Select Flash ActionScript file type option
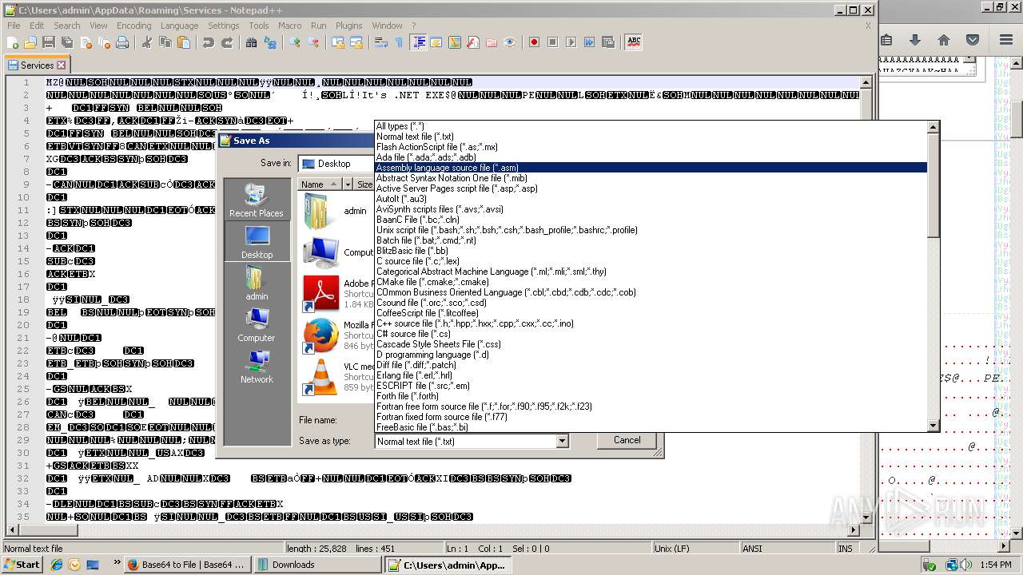1023x575 pixels. (651, 147)
